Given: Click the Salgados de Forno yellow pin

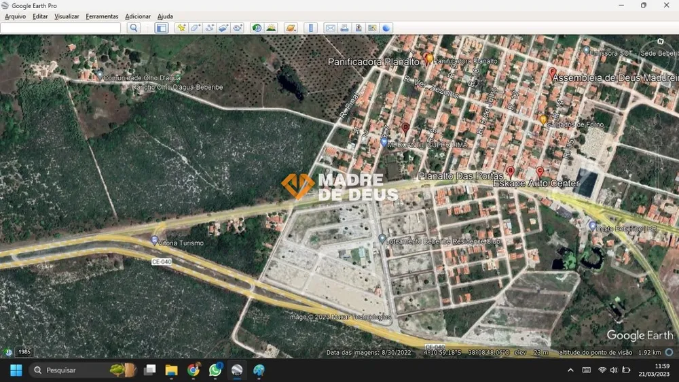Looking at the screenshot, I should point(543,119).
